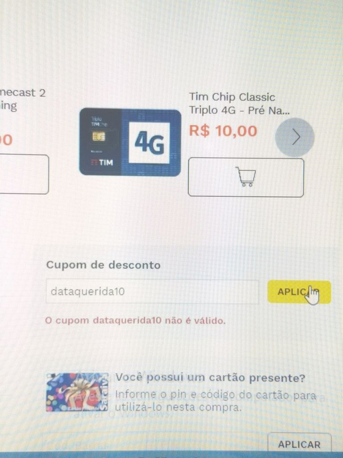Click the invalid coupon error message
The width and height of the screenshot is (343, 458).
tap(135, 321)
